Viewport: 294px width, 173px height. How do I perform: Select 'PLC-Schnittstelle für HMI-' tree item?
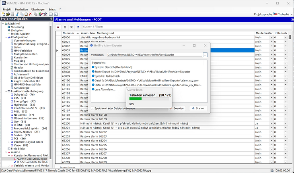[x=33, y=162]
